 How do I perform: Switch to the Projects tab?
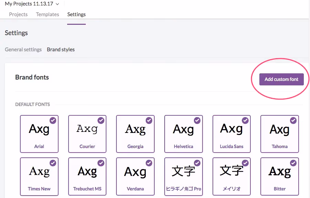18,14
